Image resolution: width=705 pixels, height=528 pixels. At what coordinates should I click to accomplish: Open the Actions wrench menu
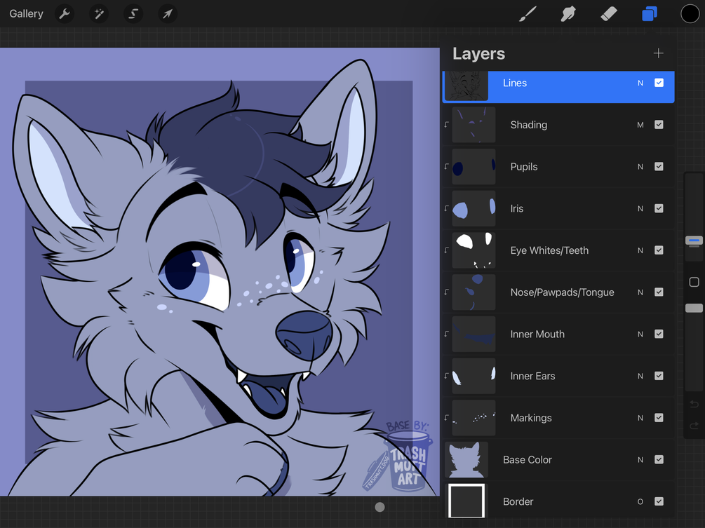pos(65,14)
